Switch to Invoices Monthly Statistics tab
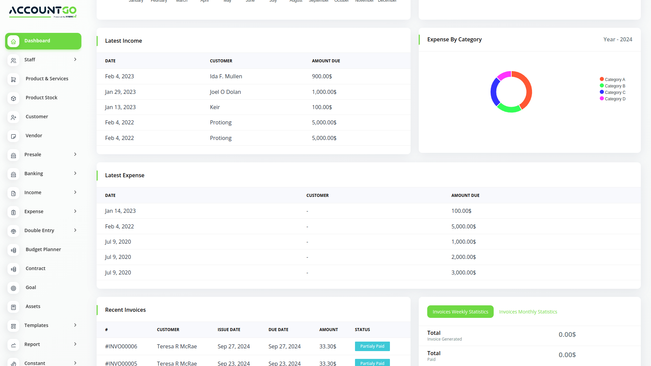651x366 pixels. (x=528, y=312)
